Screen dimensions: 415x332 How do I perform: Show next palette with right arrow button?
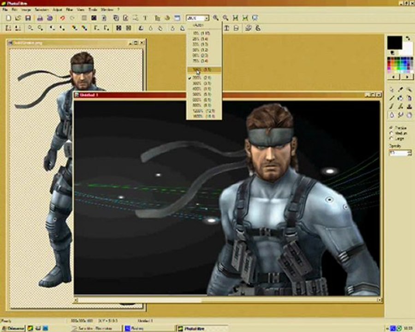coord(407,77)
